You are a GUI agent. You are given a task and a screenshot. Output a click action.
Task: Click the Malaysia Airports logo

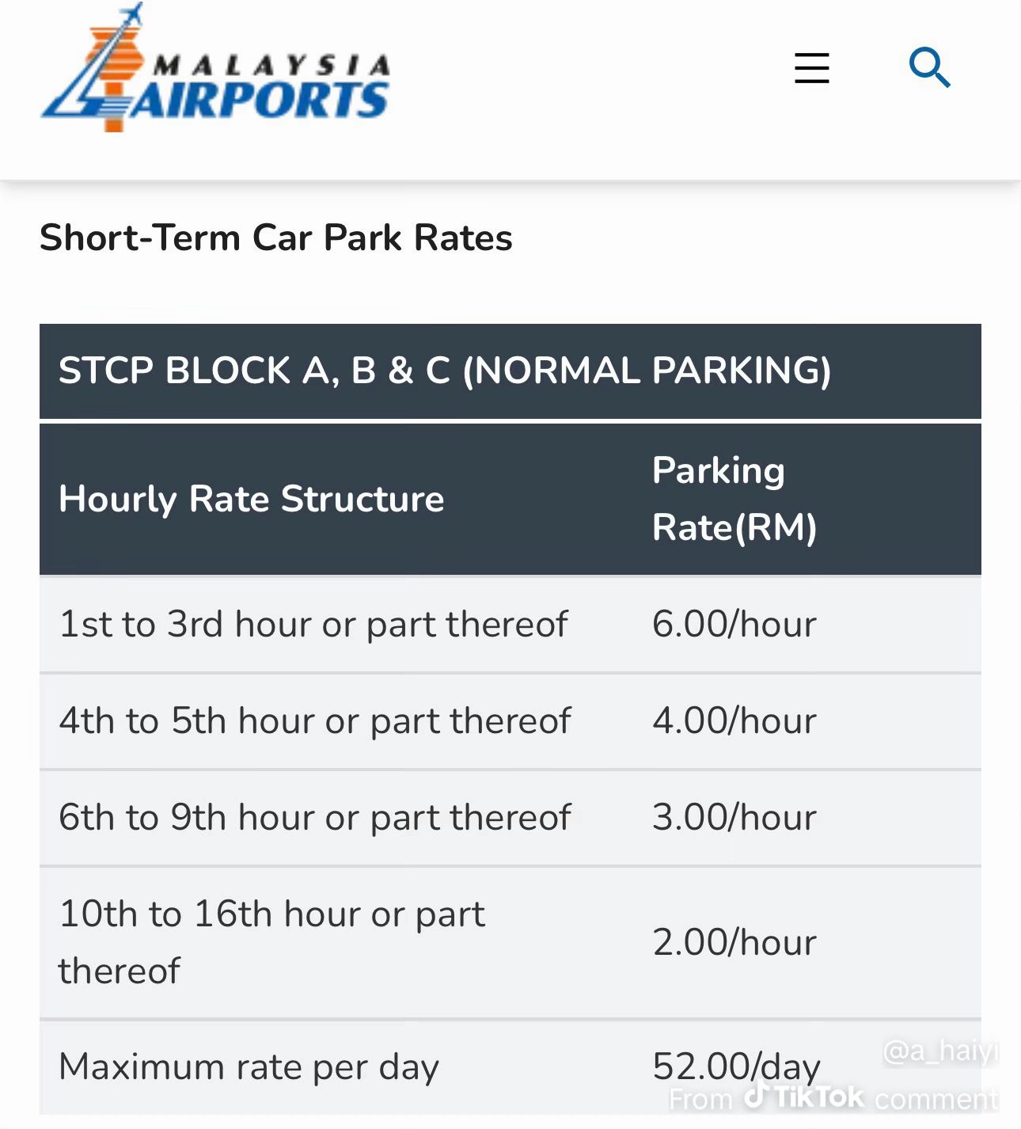218,67
